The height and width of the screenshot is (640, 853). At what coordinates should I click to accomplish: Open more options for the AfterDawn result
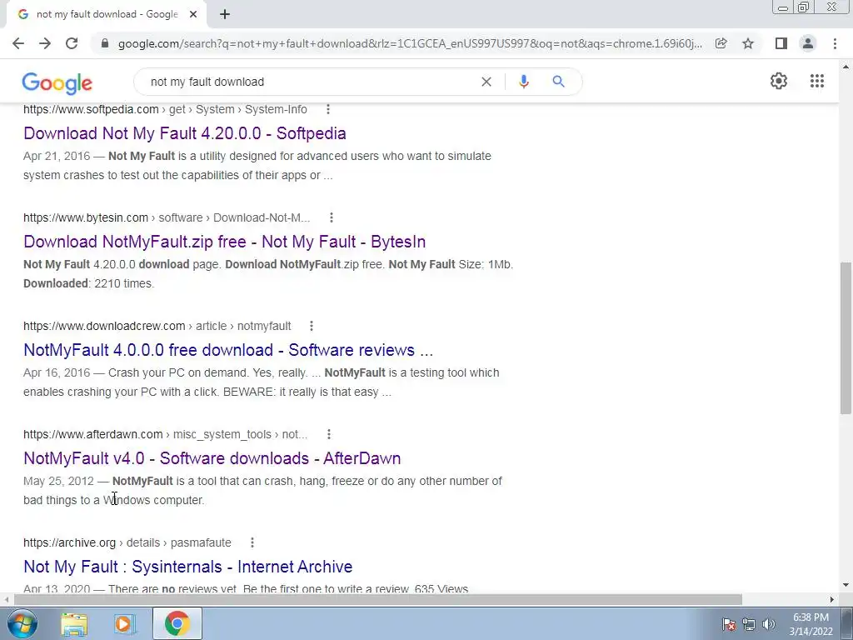tap(328, 434)
